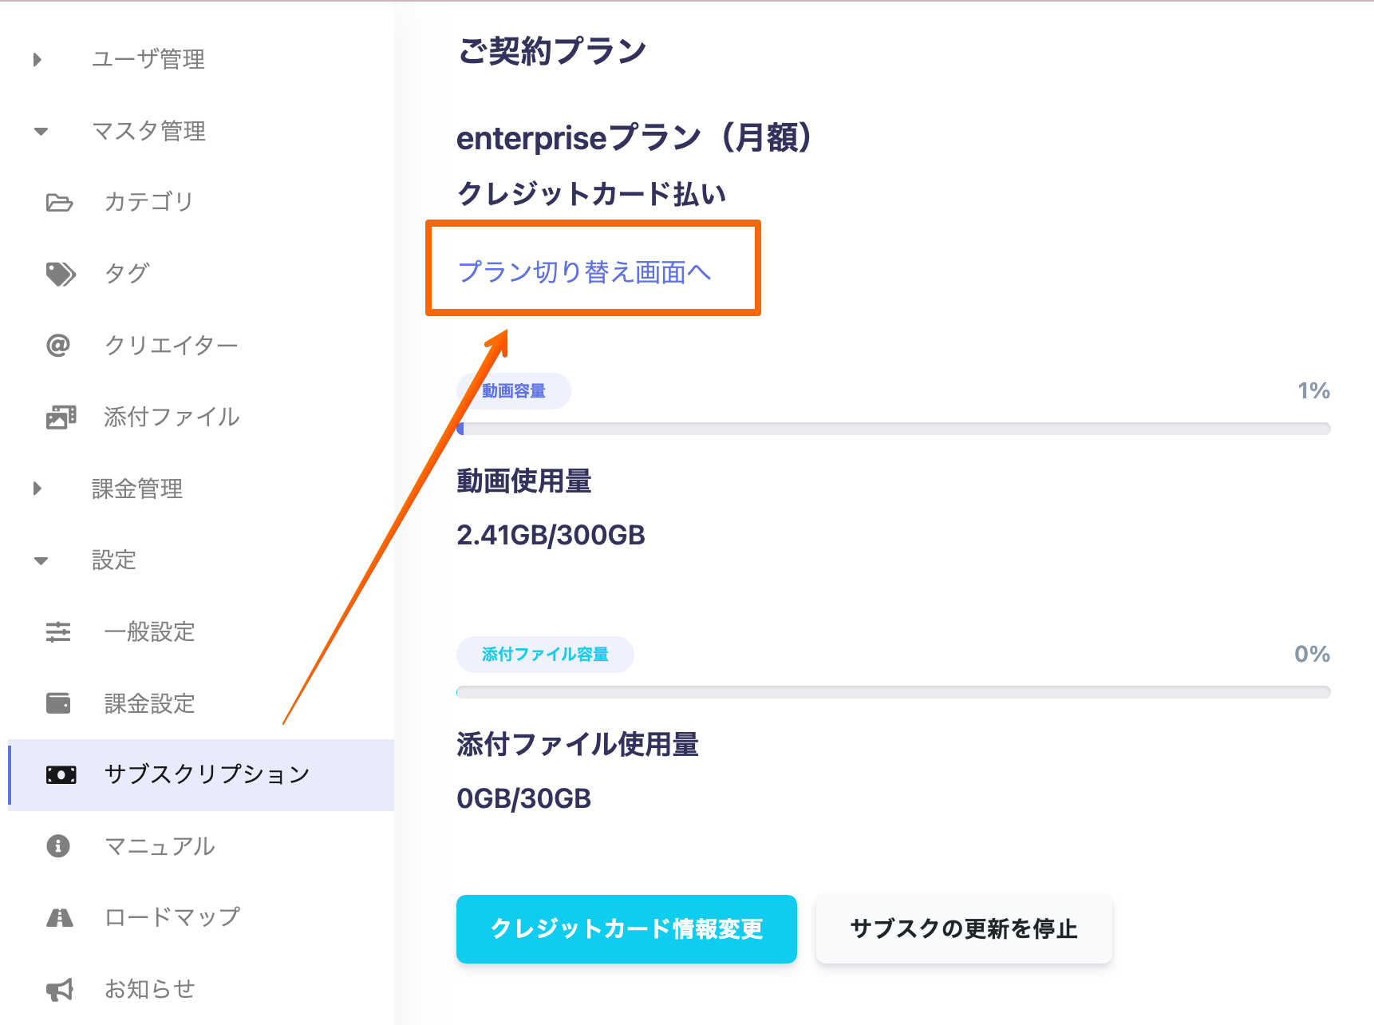Click the image icon beside 添付ファイル

click(x=61, y=417)
